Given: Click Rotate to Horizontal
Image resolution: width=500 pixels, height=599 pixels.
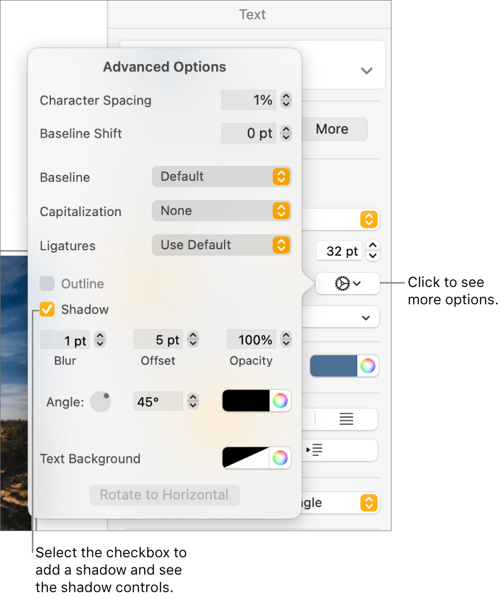Looking at the screenshot, I should (x=164, y=494).
